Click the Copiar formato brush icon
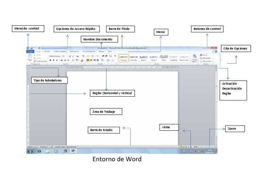 click(x=34, y=61)
